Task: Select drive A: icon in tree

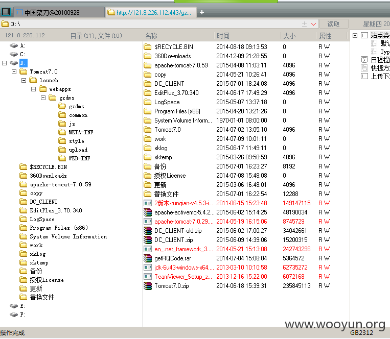Action: [x=14, y=45]
